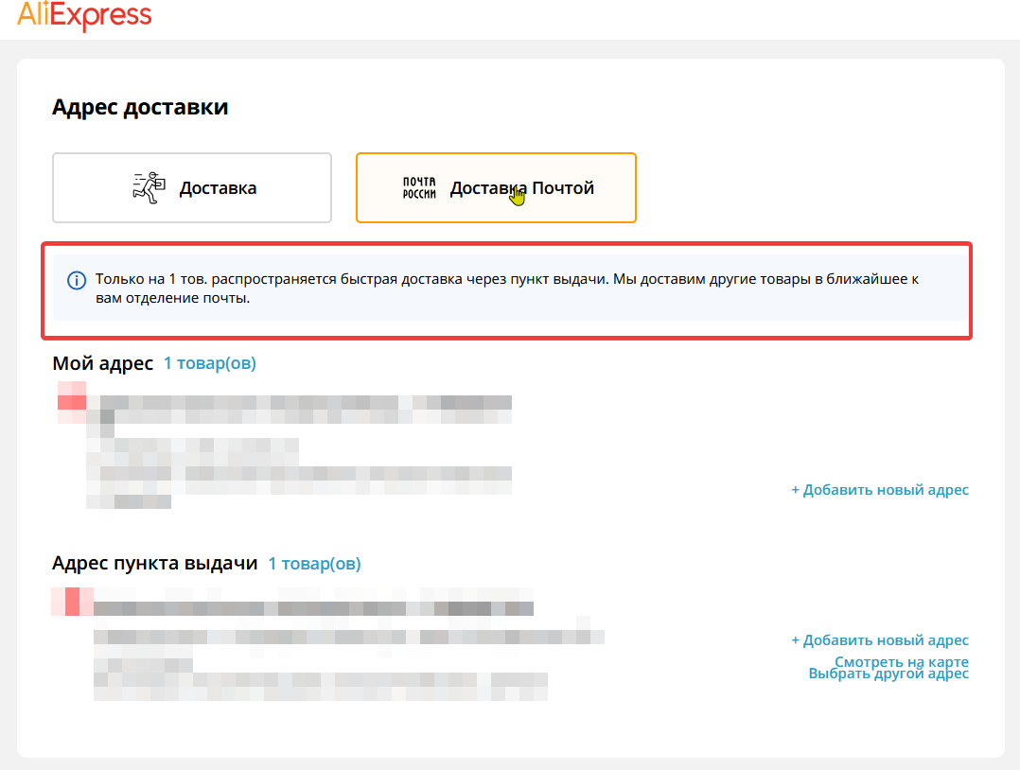The width and height of the screenshot is (1020, 770).
Task: Click the Адрес доставки heading
Action: pos(140,107)
